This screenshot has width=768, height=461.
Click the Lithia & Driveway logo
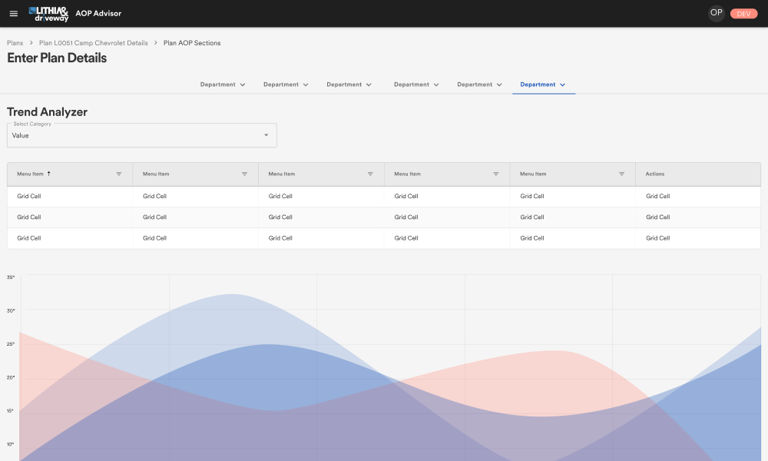tap(48, 14)
